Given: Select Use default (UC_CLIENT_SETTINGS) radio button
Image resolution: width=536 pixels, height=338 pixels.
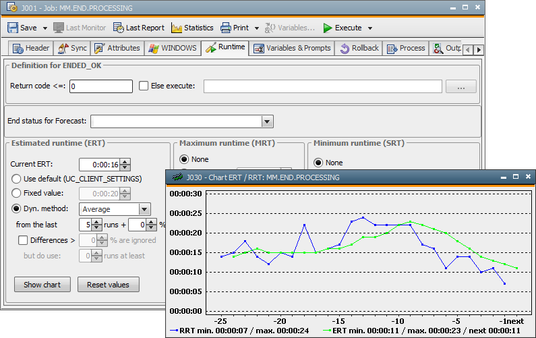Looking at the screenshot, I should point(16,179).
